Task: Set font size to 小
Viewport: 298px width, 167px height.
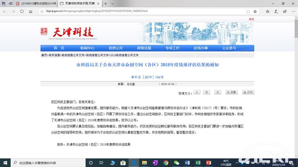Action: 197,92
